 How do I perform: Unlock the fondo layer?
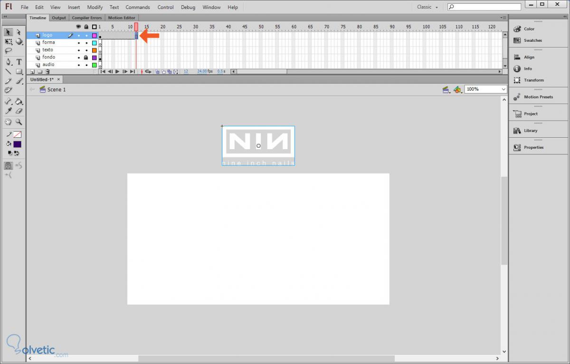[86, 57]
